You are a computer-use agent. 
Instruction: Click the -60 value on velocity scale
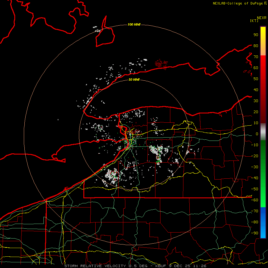255,200
